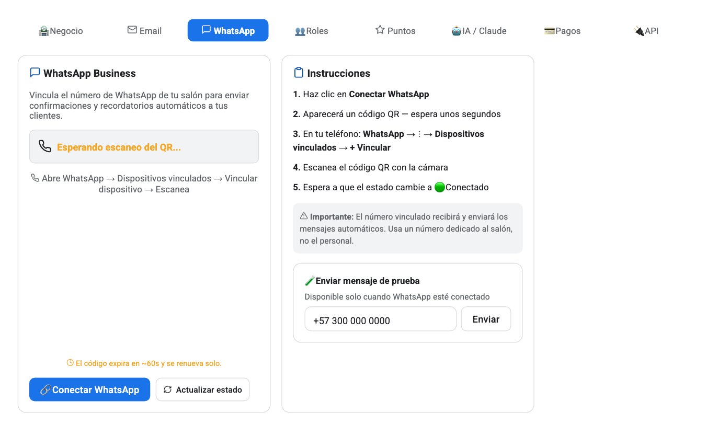Click the phone icon in the QR status box
Viewport: 707px width, 447px height.
pos(45,146)
